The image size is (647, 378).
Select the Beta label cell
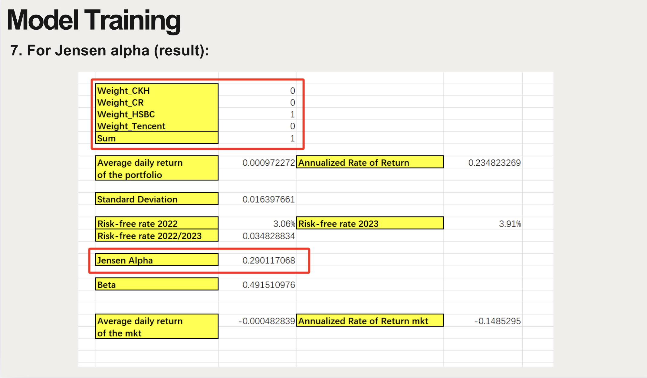pyautogui.click(x=156, y=285)
